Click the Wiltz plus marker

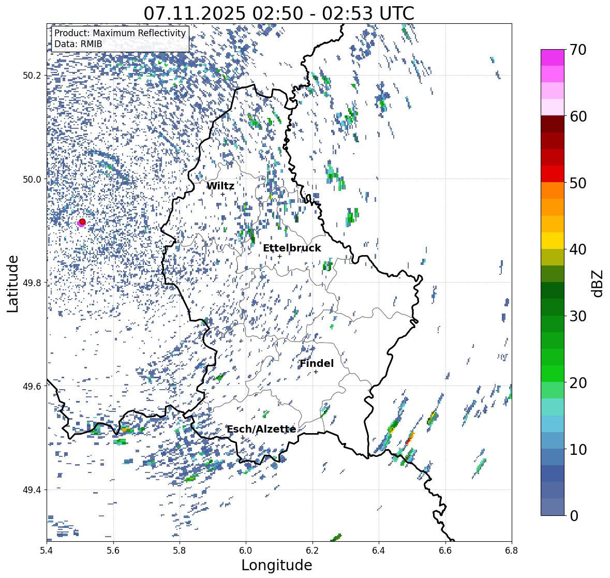pos(222,194)
